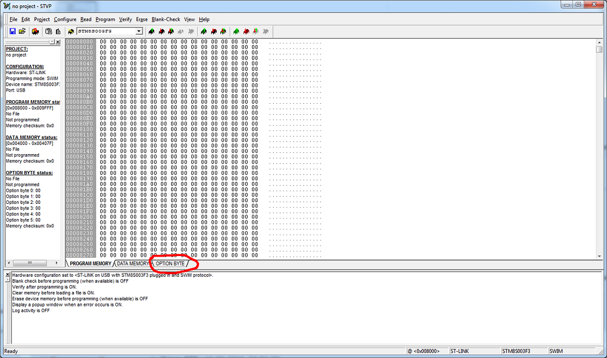Close the project info side panel
This screenshot has height=358, width=607.
[58, 42]
